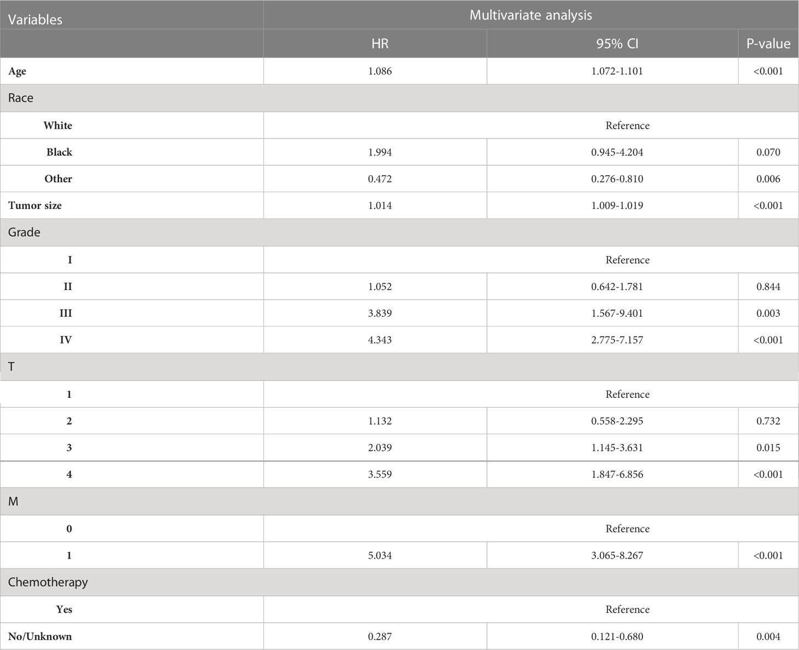The image size is (799, 650).
Task: Select the 'Age' row label
Action: click(x=17, y=71)
